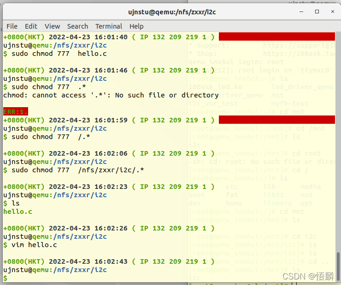Click the 16:02:43 timestamp line

coord(109,261)
